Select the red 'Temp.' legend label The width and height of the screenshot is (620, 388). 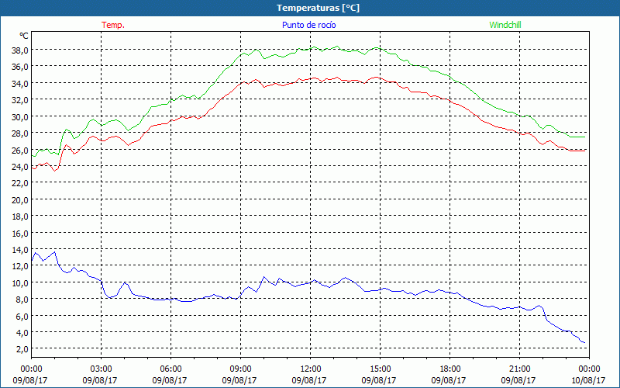pyautogui.click(x=113, y=25)
